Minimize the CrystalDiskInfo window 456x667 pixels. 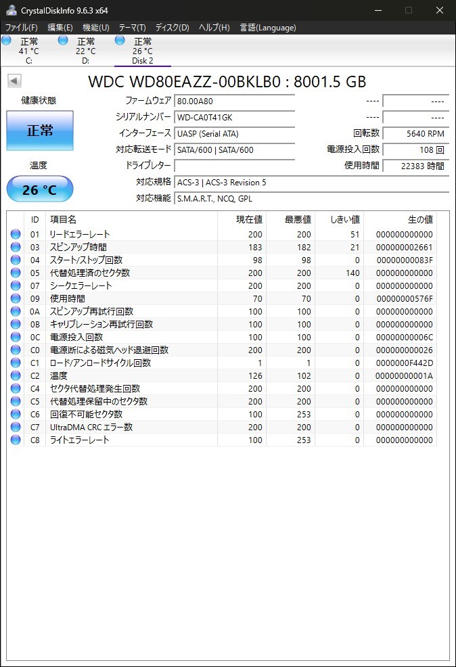pyautogui.click(x=378, y=10)
